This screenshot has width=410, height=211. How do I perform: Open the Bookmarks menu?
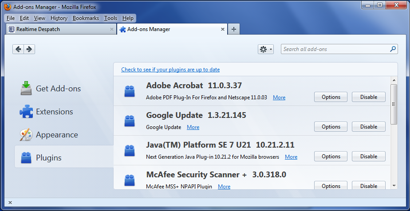tap(86, 18)
